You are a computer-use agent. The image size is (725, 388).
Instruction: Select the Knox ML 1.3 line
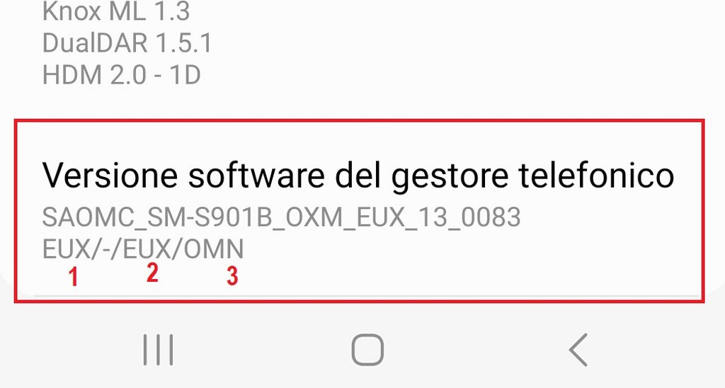(x=115, y=11)
